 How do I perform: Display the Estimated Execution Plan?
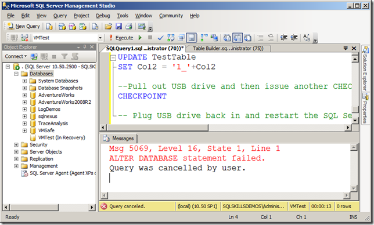[x=171, y=38]
